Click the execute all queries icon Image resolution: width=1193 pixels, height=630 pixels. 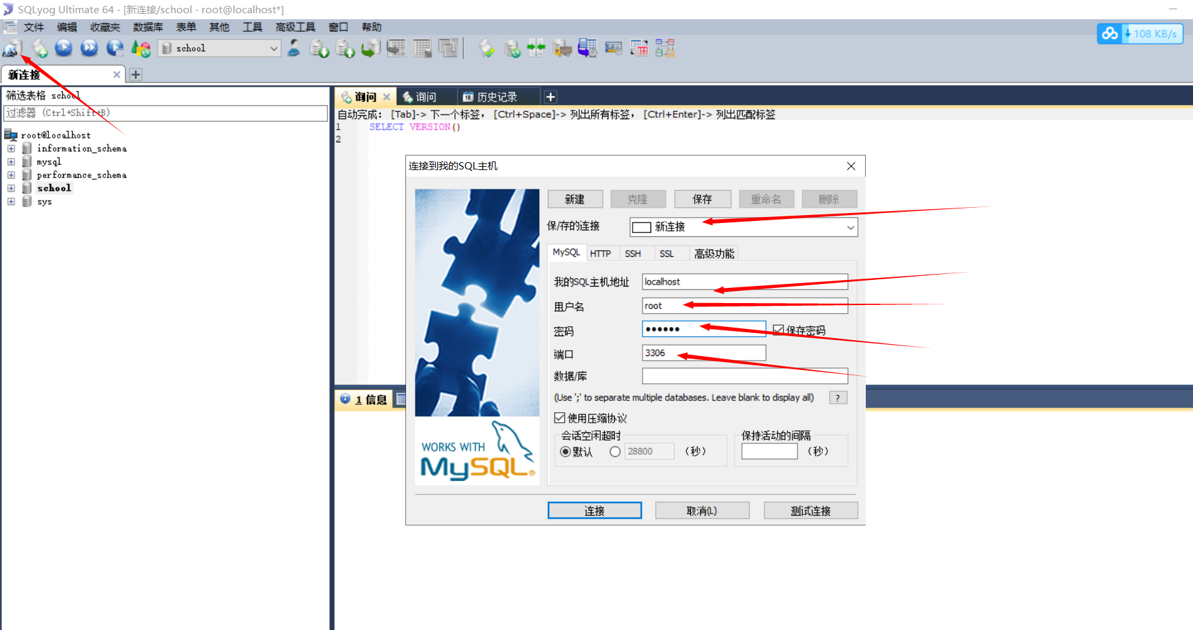click(x=89, y=48)
